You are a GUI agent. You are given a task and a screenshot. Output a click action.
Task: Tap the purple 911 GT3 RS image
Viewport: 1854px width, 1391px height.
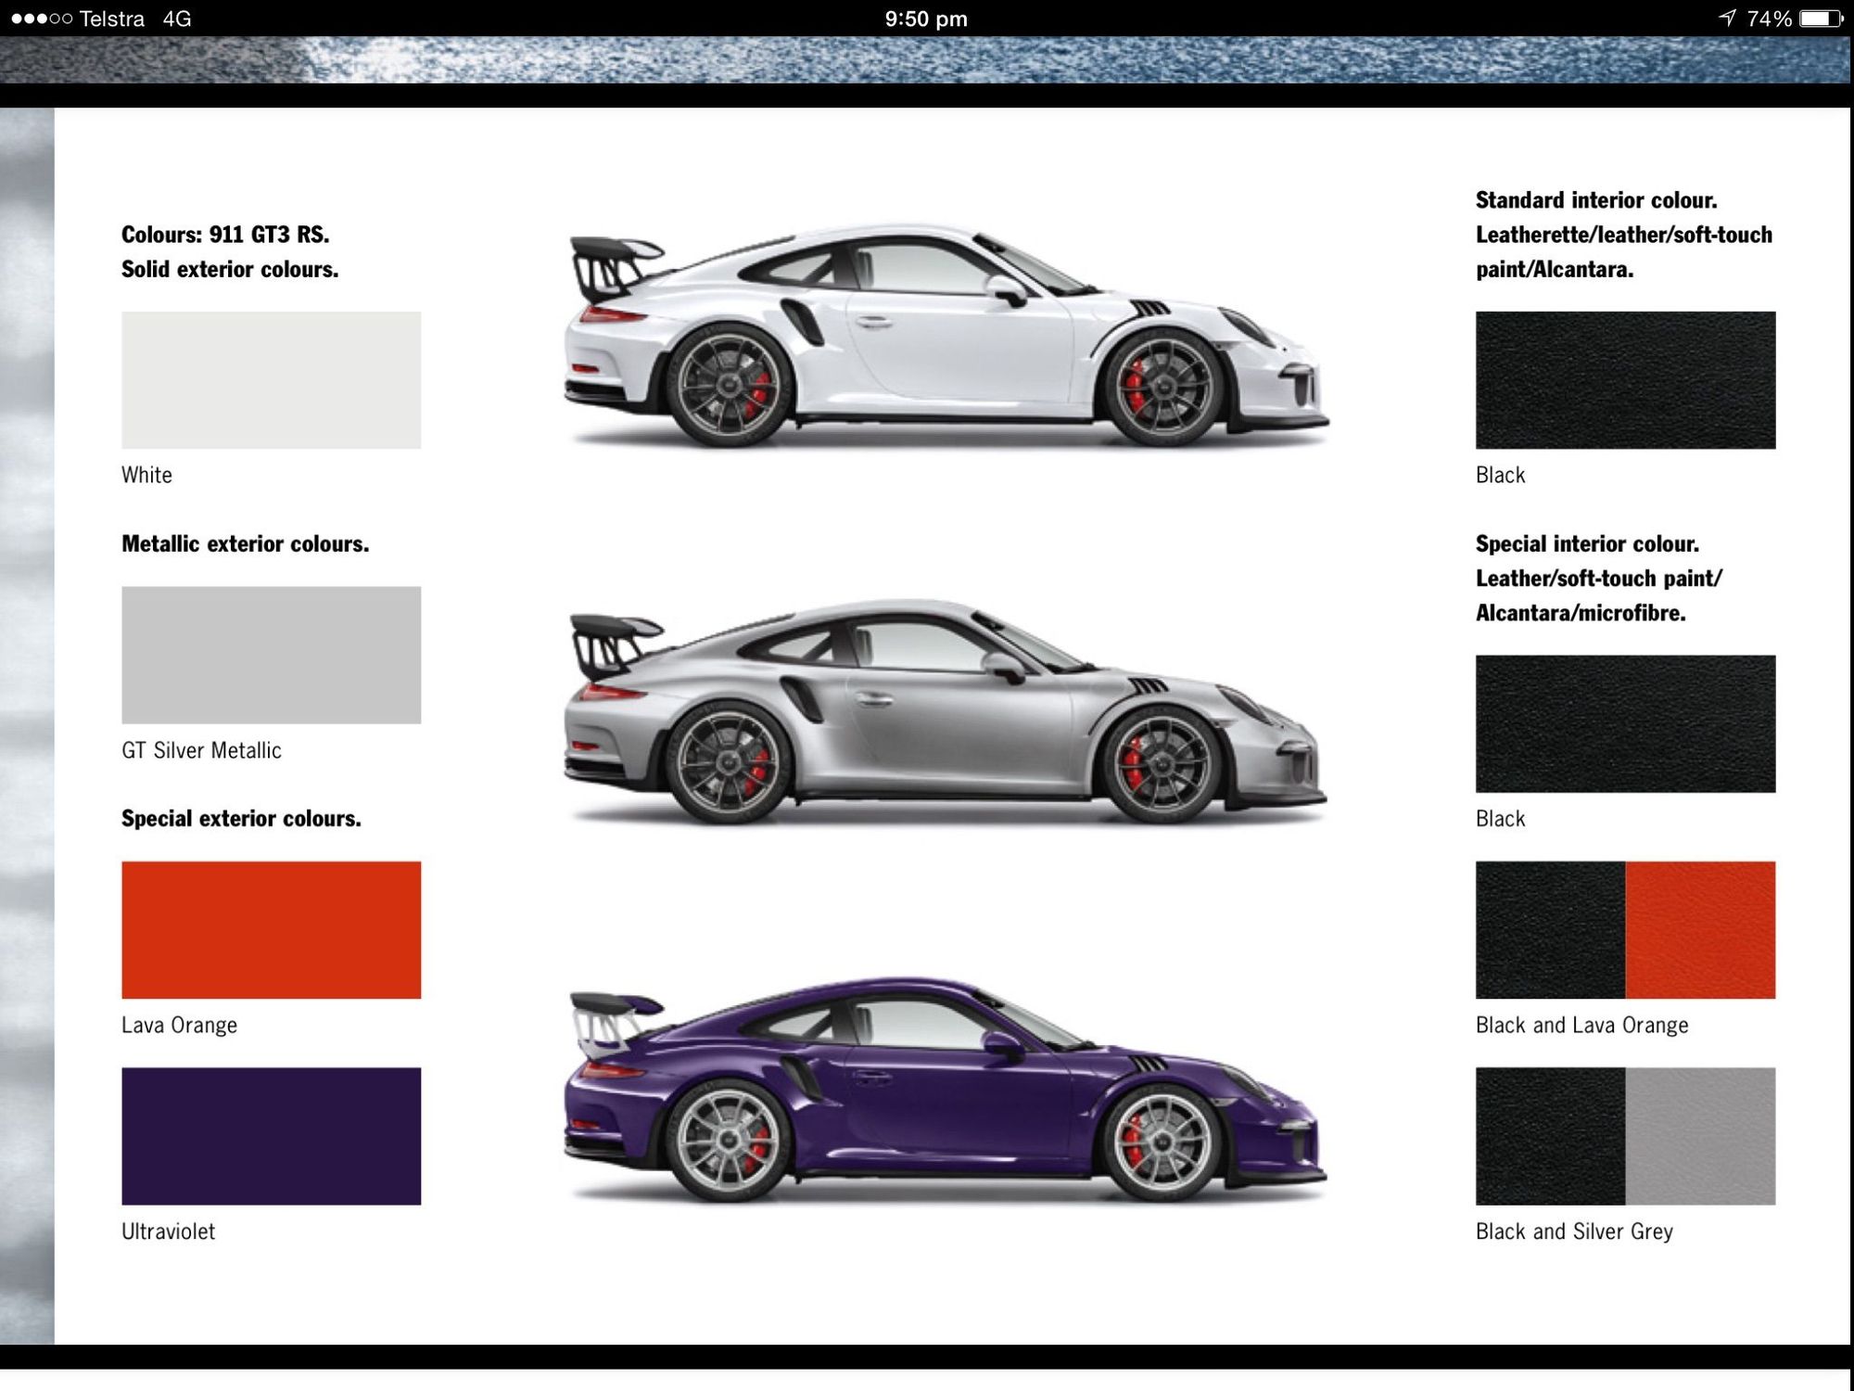946,1091
